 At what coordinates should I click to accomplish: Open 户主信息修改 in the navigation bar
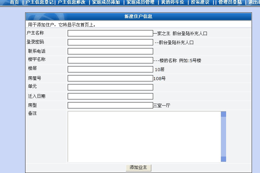click(x=71, y=2)
